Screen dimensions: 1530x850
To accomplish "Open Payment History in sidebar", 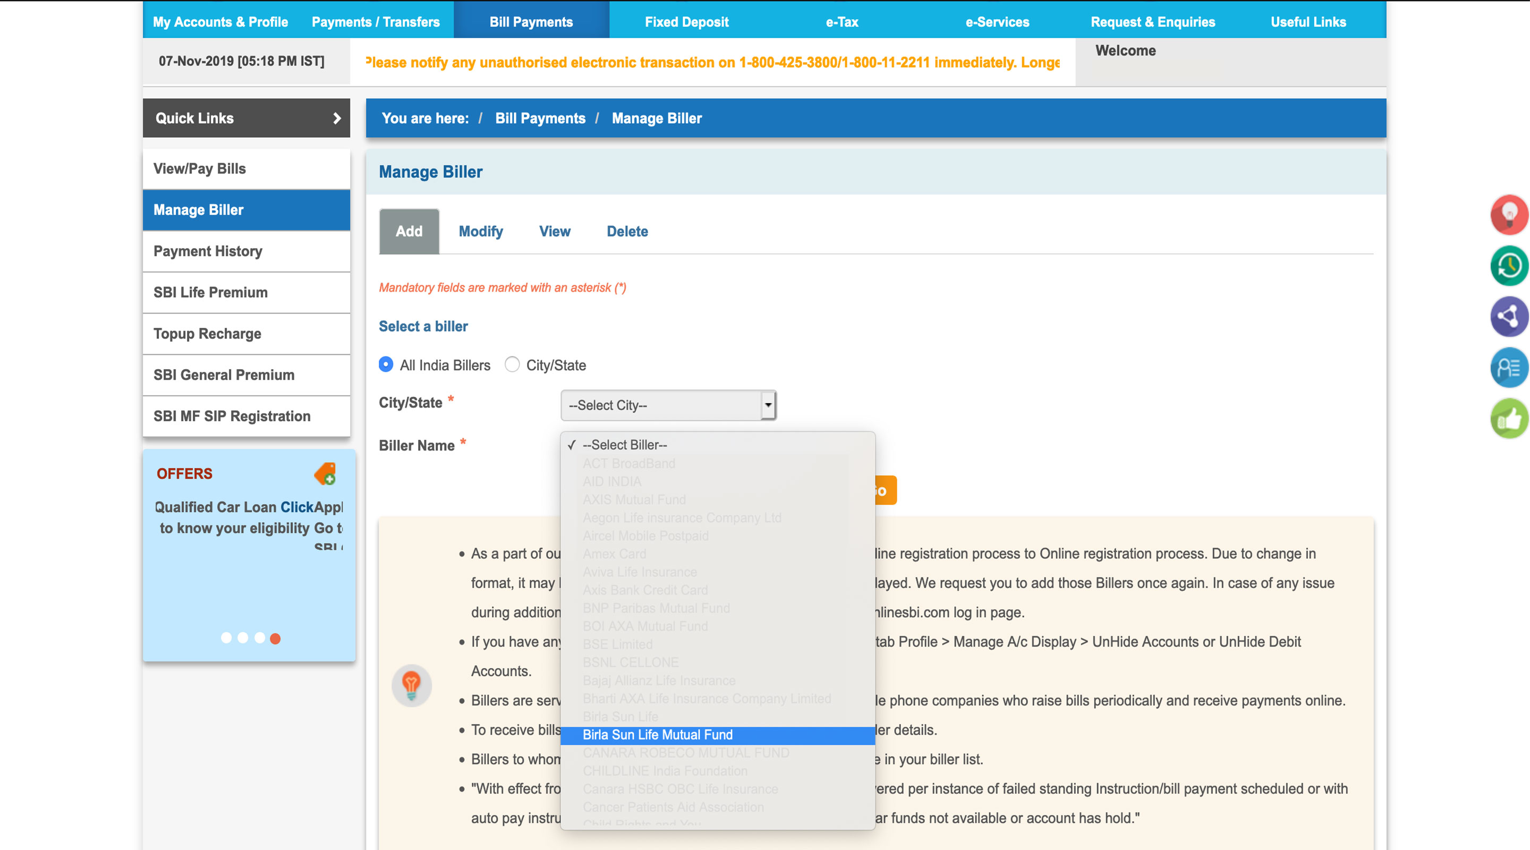I will (x=208, y=251).
